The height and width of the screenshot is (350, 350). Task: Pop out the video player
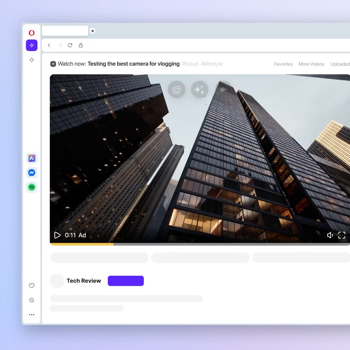pyautogui.click(x=177, y=90)
